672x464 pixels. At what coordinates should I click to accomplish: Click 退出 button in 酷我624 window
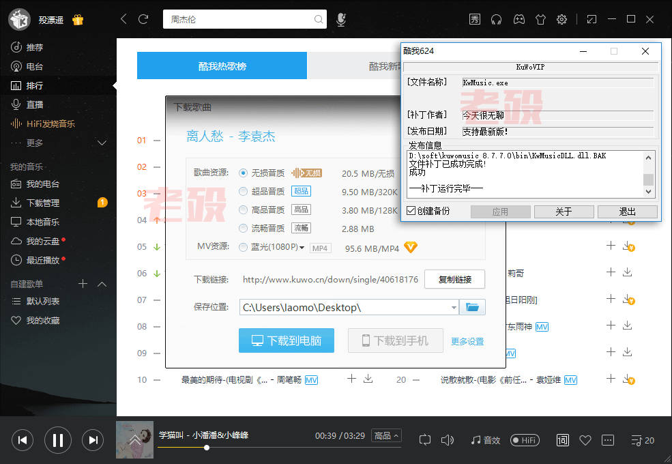pyautogui.click(x=628, y=212)
